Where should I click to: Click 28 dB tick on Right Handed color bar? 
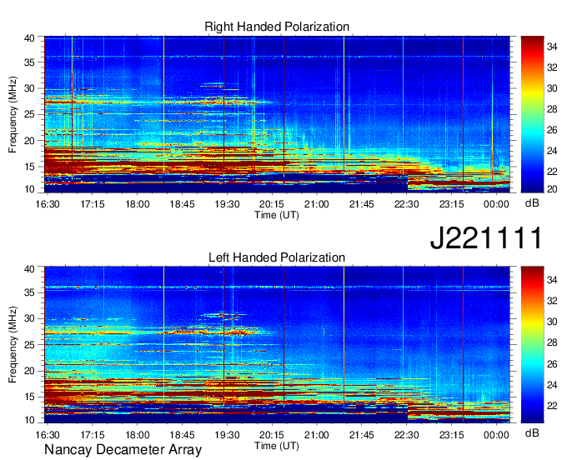(x=552, y=109)
